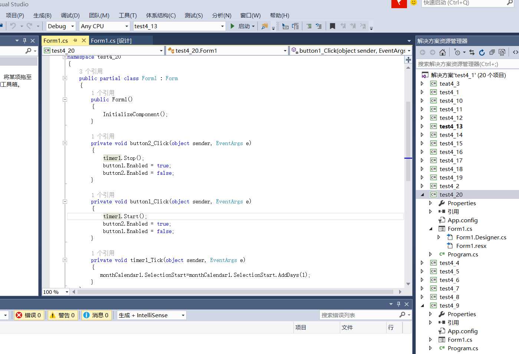The image size is (519, 354).
Task: Toggle the messages 0 filter button
Action: (96, 315)
